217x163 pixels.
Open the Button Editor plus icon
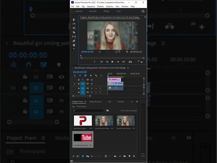[142, 62]
